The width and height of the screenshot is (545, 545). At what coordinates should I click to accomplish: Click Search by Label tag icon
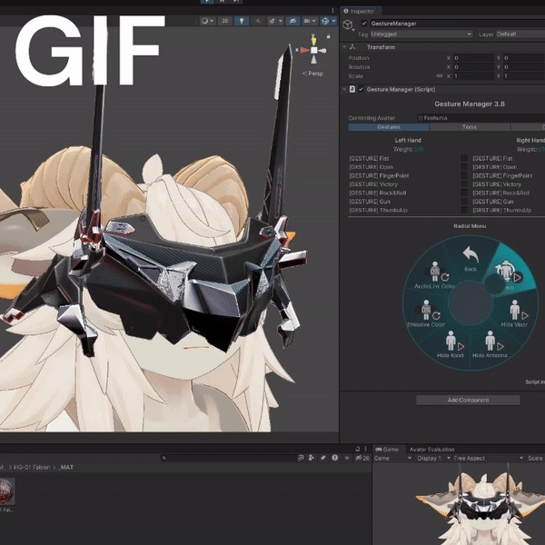tap(322, 458)
